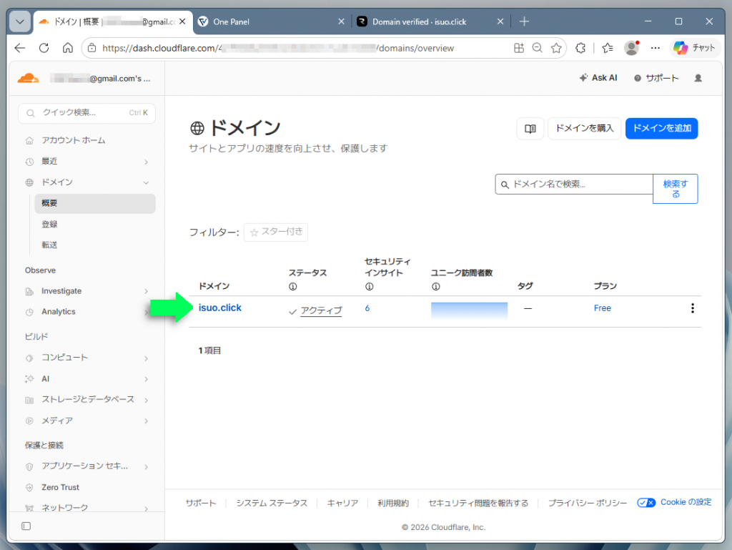Click the unique visitors sparkline chart

click(469, 310)
